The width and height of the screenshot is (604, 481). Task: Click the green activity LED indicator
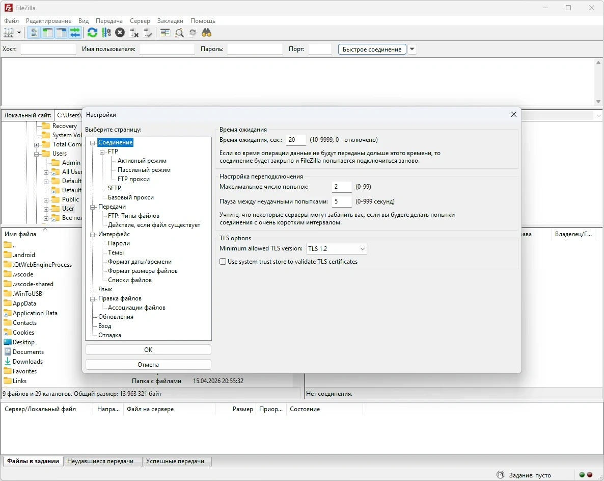tap(582, 475)
